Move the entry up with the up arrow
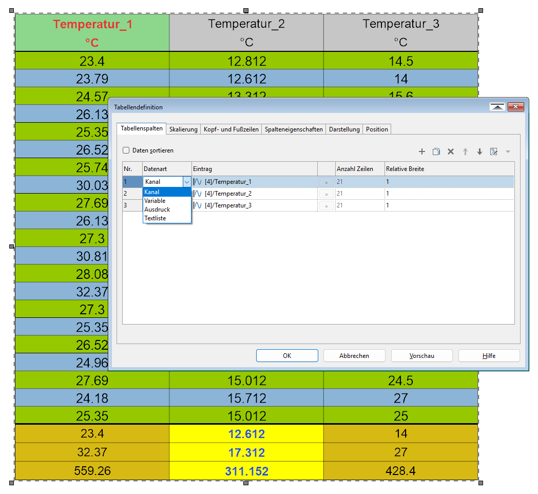This screenshot has height=494, width=538. point(465,151)
